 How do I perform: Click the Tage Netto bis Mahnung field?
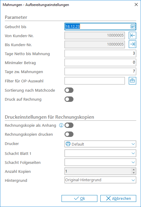click(x=100, y=53)
